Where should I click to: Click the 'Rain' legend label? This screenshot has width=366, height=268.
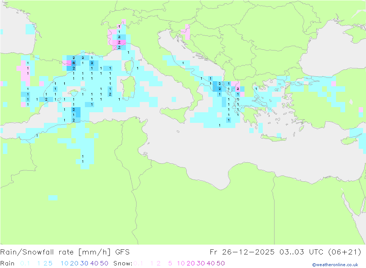7,263
